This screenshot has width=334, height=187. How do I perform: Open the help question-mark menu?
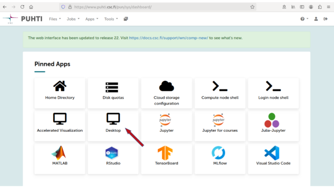[304, 19]
